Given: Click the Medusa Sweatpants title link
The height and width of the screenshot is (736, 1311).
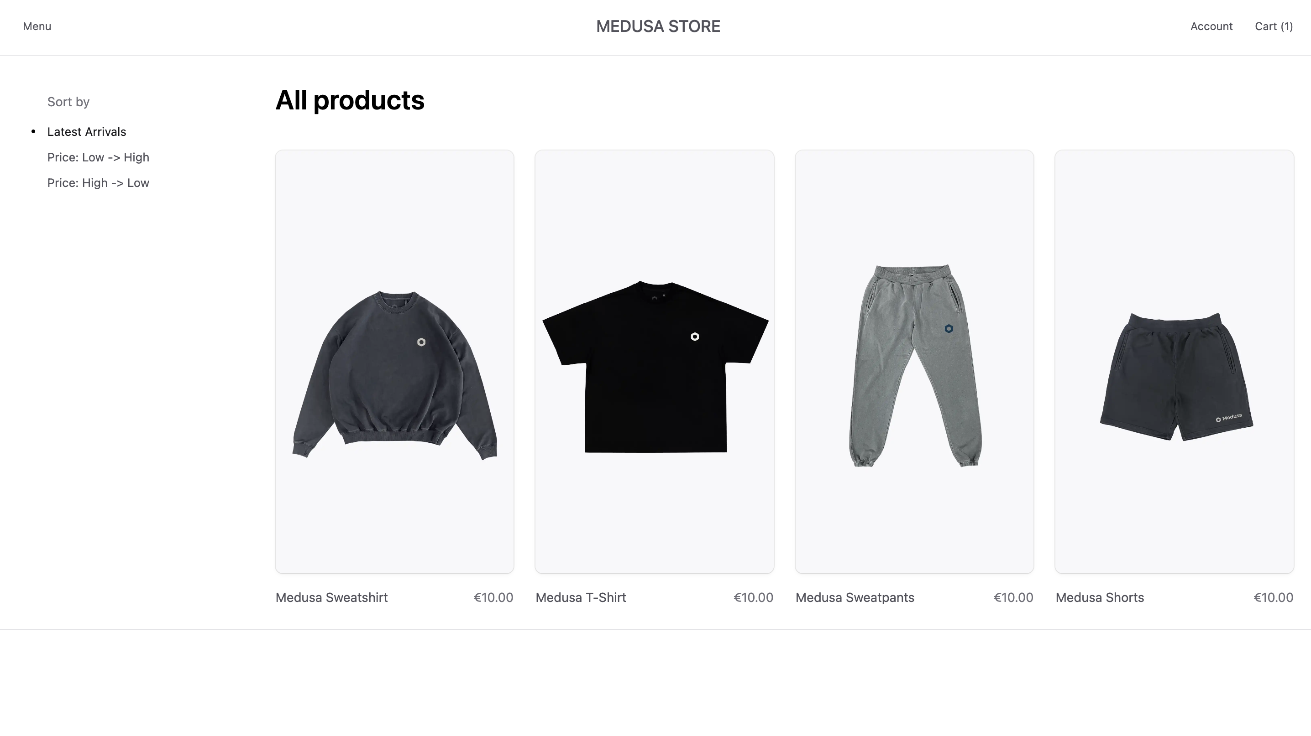Looking at the screenshot, I should coord(854,597).
